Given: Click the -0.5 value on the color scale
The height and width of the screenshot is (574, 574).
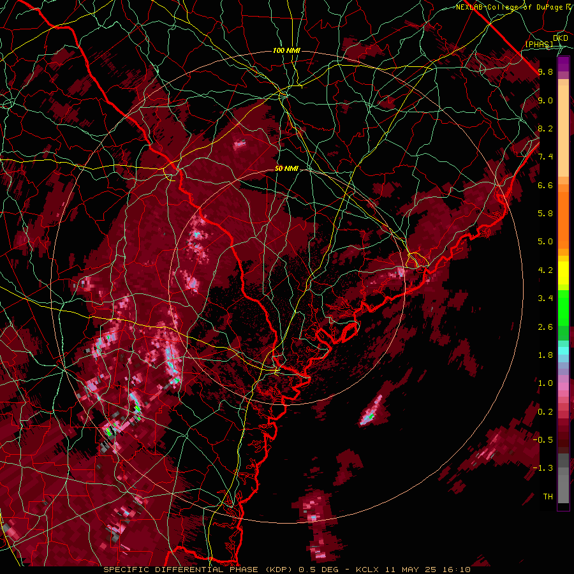Looking at the screenshot, I should 543,440.
